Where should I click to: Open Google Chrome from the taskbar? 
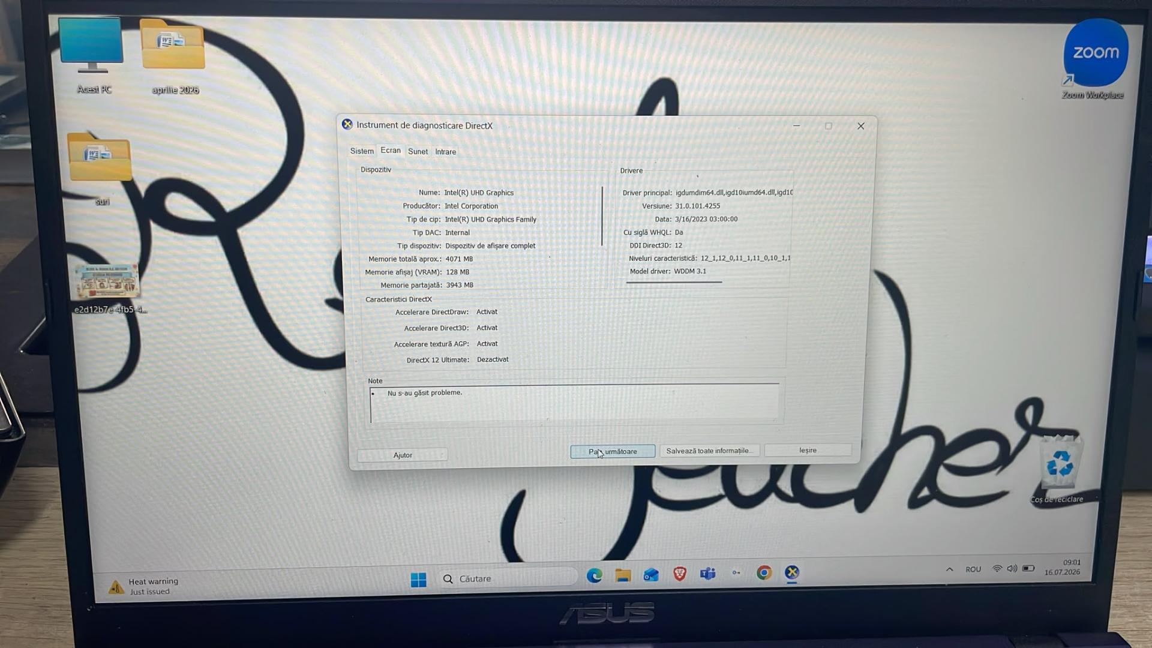coord(764,572)
